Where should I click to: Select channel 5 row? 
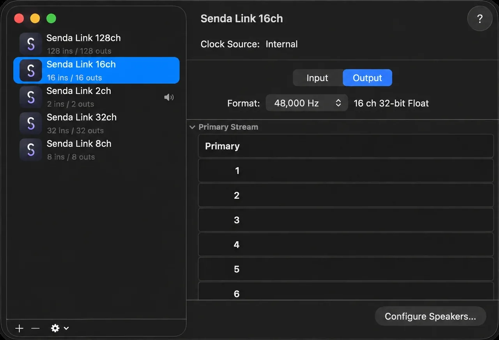point(346,269)
